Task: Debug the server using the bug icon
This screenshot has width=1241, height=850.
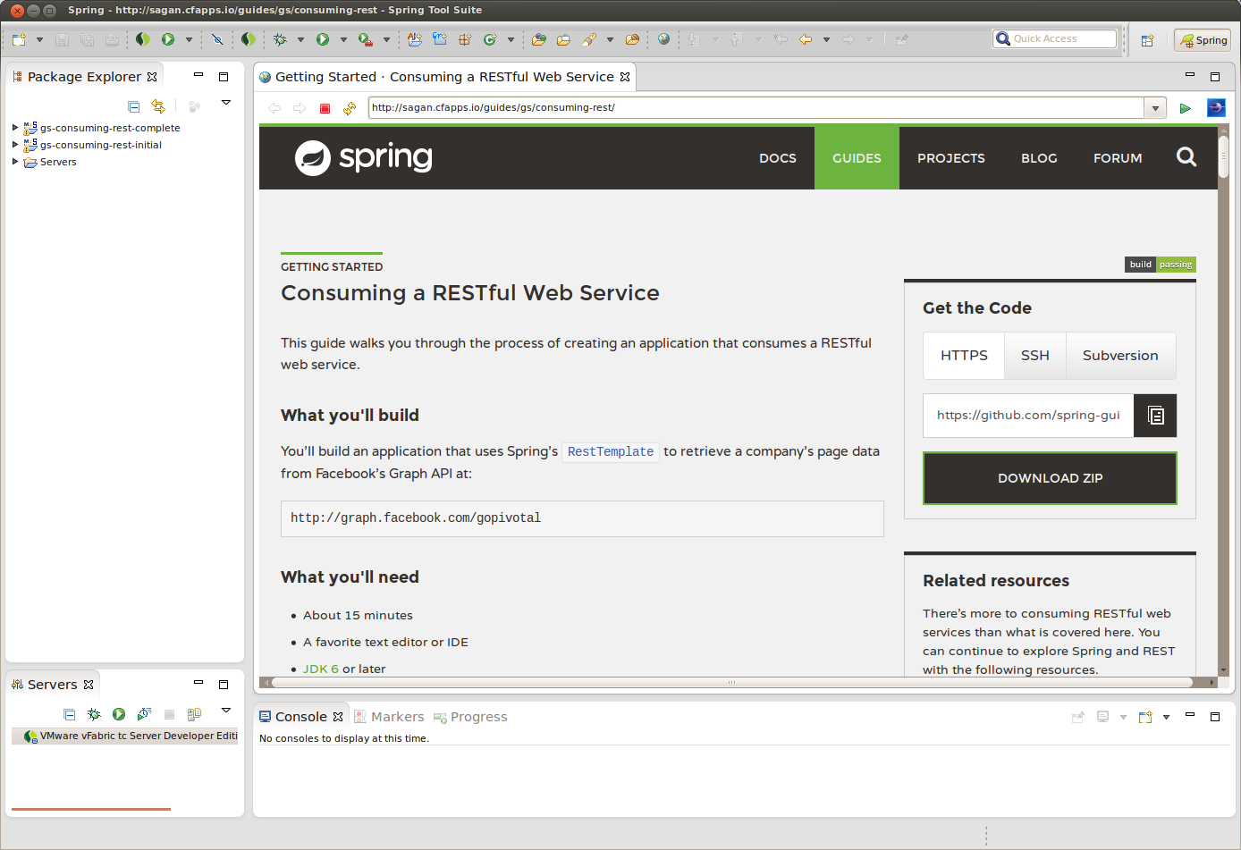Action: (x=94, y=714)
